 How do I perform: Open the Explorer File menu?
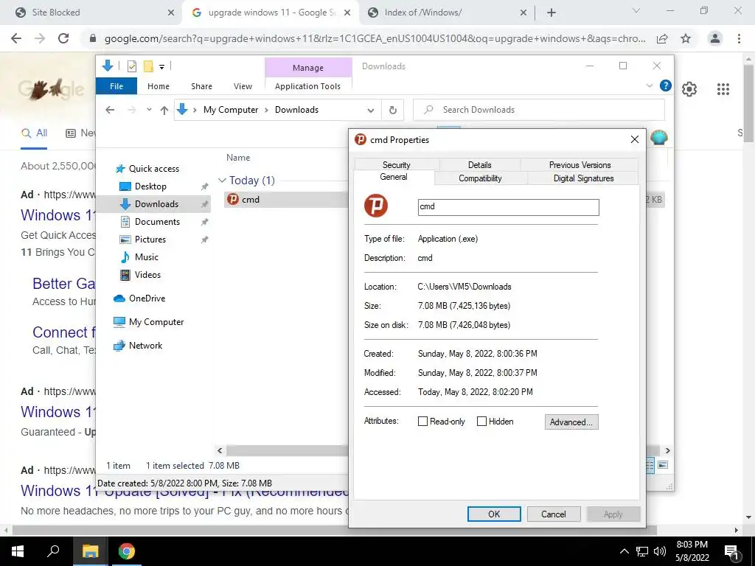(116, 86)
